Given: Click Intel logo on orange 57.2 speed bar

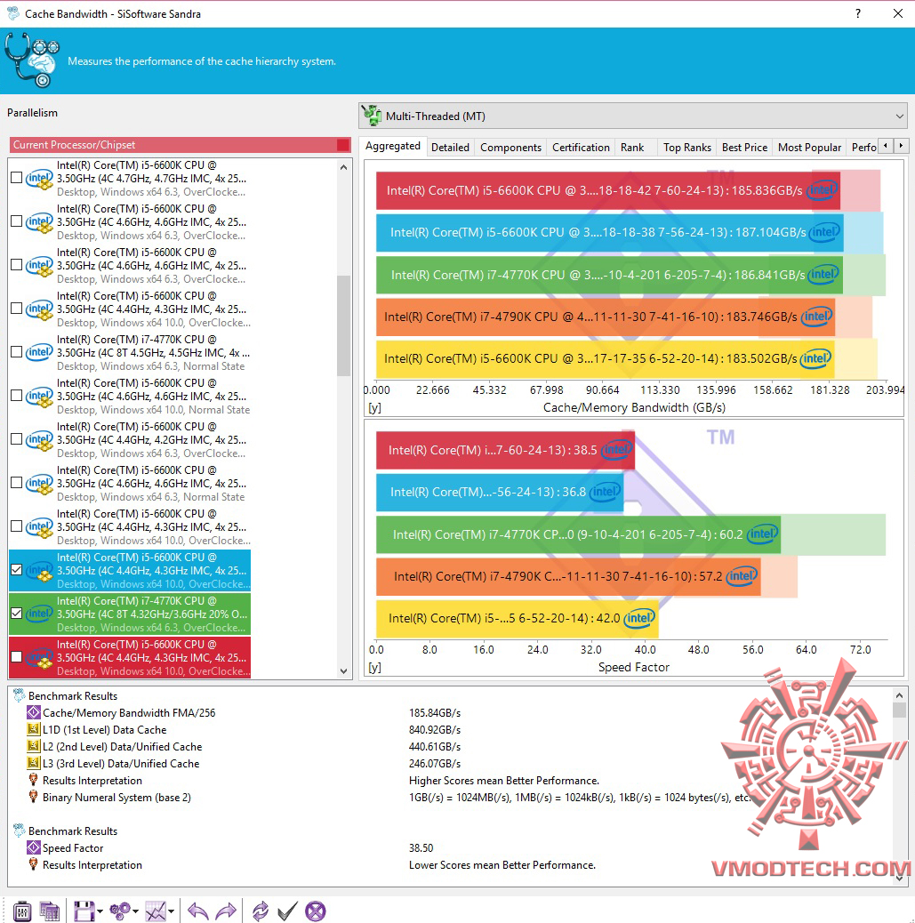Looking at the screenshot, I should 742,575.
